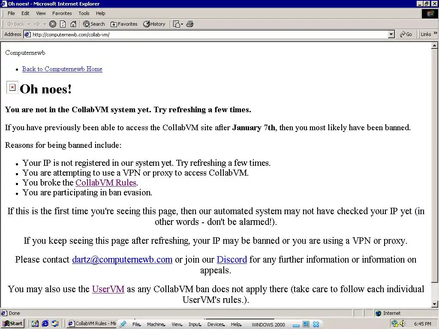
Task: Open the VM toolbar File menu
Action: click(136, 324)
